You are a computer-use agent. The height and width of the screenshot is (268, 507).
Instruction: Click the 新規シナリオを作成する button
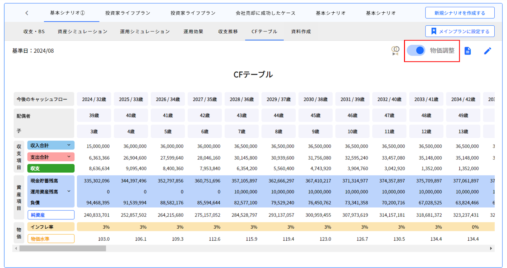click(460, 13)
